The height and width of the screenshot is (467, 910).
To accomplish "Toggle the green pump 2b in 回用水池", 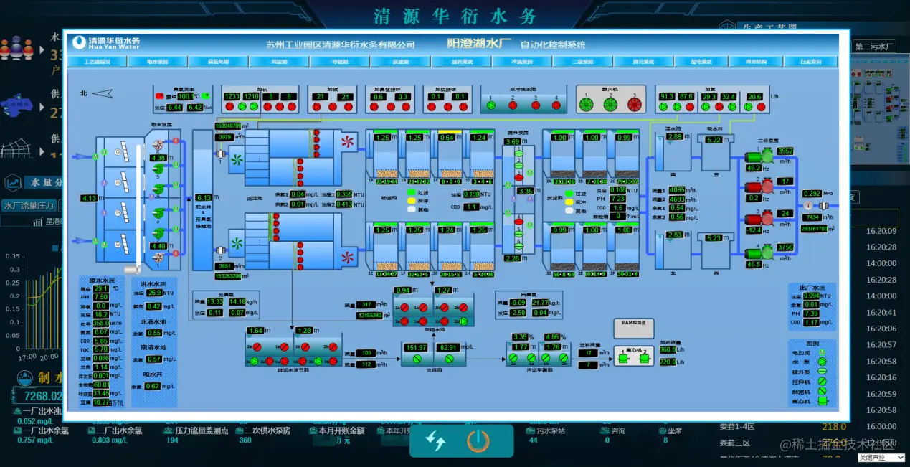I will pos(463,321).
